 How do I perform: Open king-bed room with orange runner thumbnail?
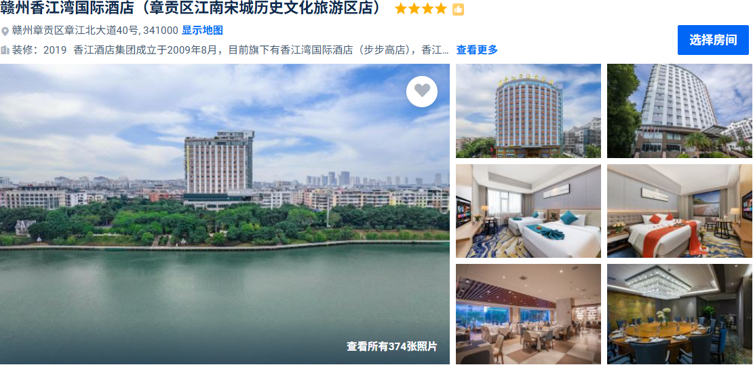pyautogui.click(x=680, y=211)
